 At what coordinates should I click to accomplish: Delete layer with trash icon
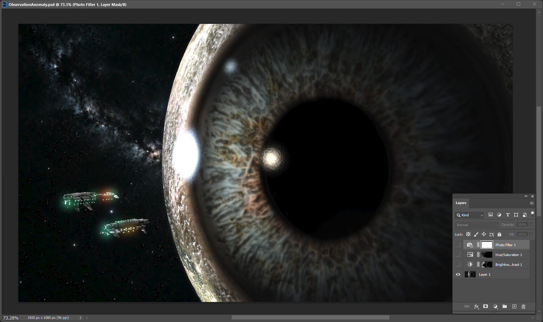point(523,307)
